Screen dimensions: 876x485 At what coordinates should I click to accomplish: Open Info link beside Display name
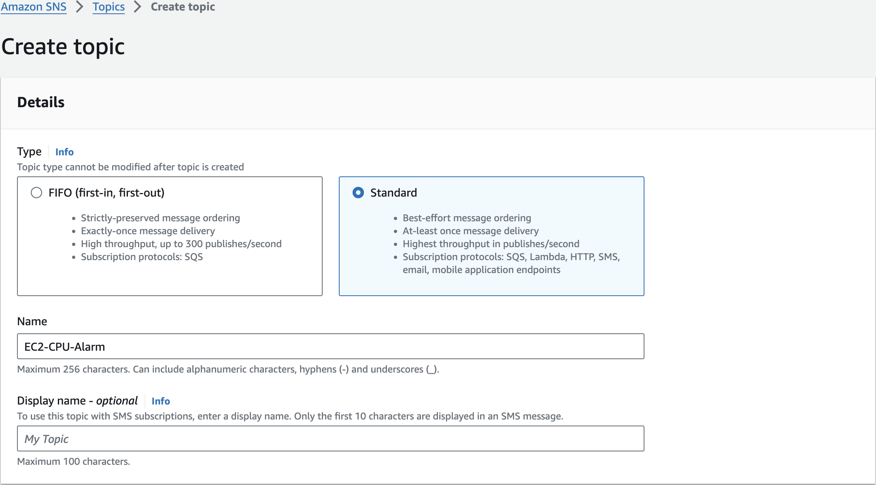(x=161, y=401)
